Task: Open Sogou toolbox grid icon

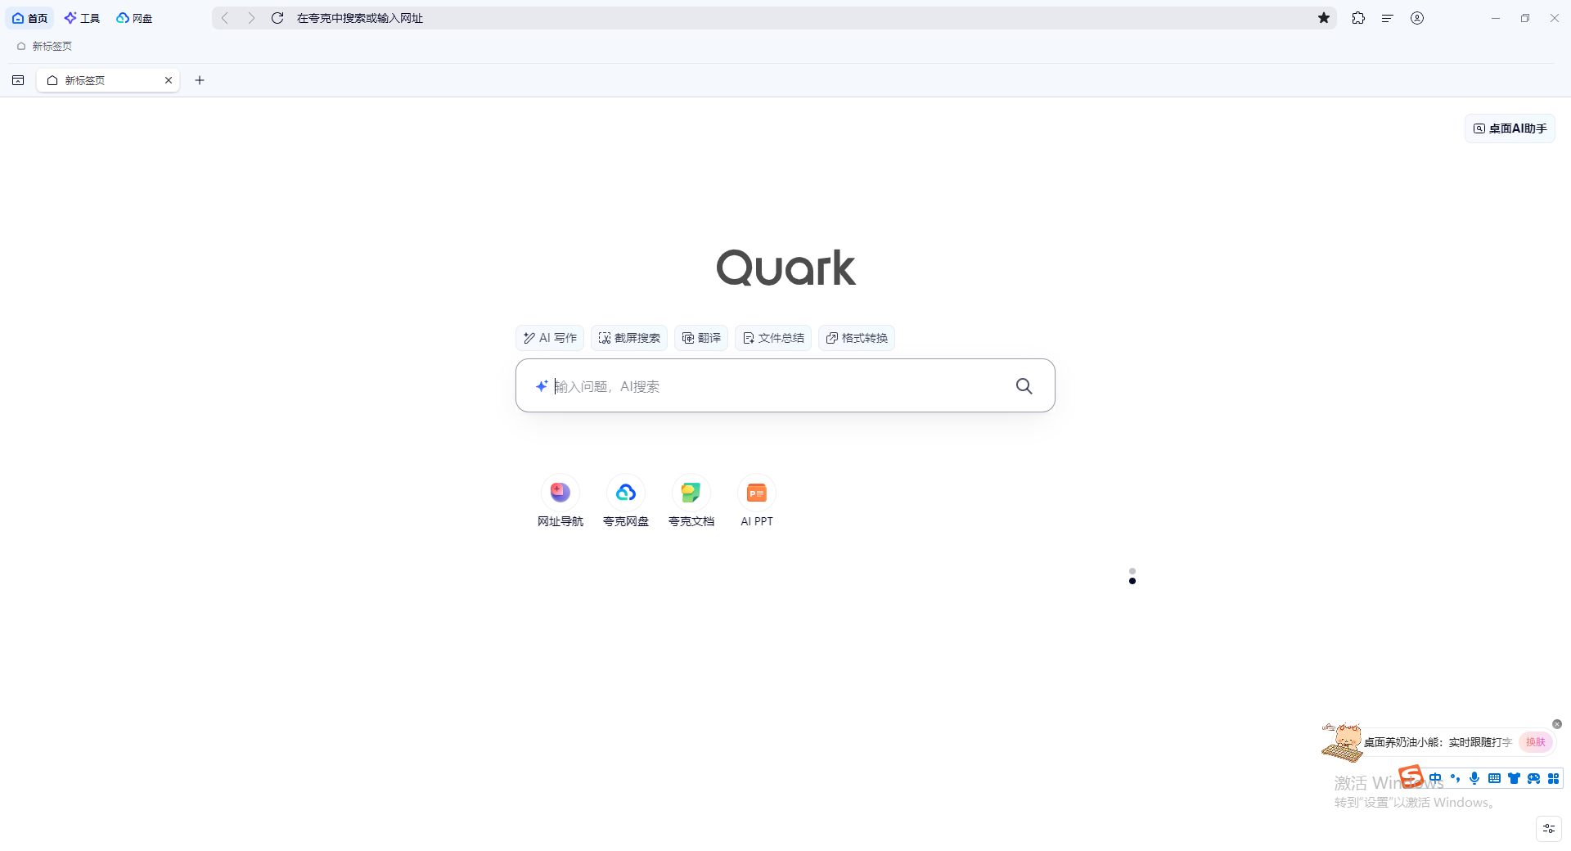Action: (1553, 778)
